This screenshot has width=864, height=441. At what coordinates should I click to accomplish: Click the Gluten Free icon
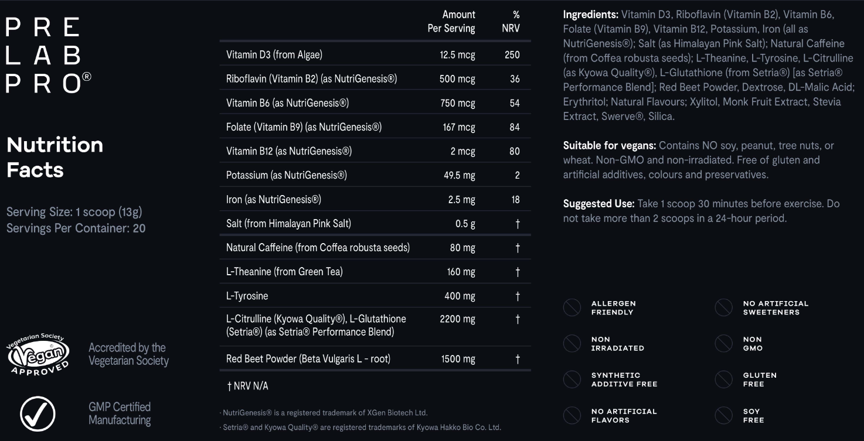click(x=724, y=380)
